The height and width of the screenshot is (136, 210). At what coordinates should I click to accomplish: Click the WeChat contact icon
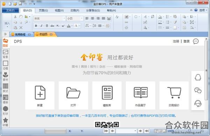point(198,90)
